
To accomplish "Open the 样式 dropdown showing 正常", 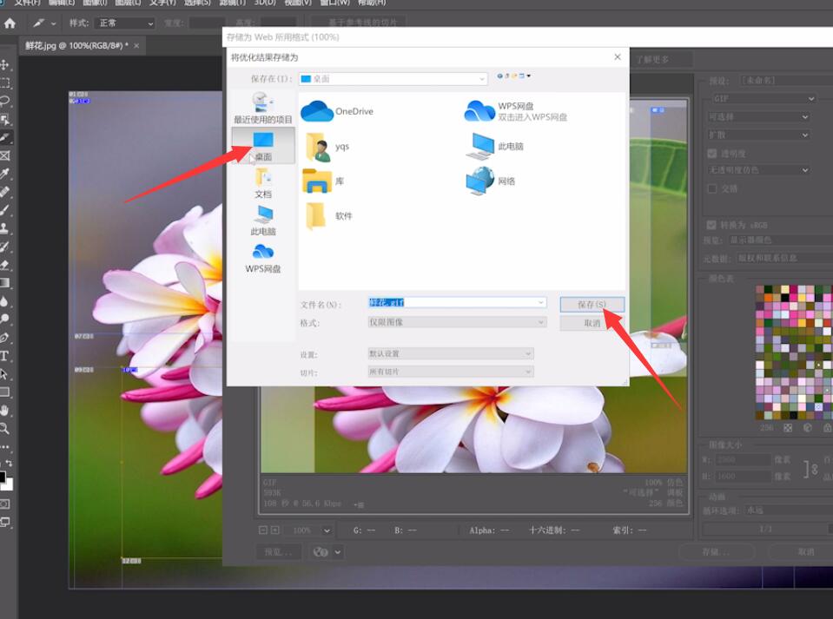I will tap(124, 23).
